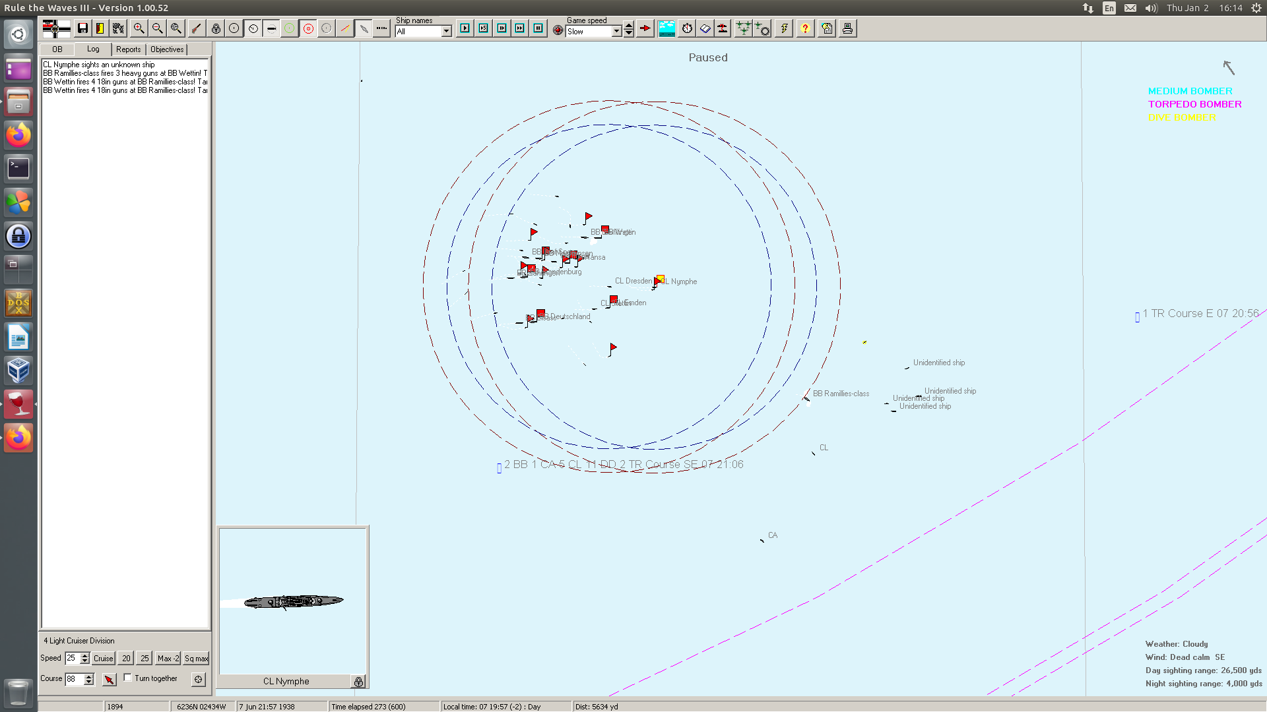Click the Cruise speed button

click(103, 659)
